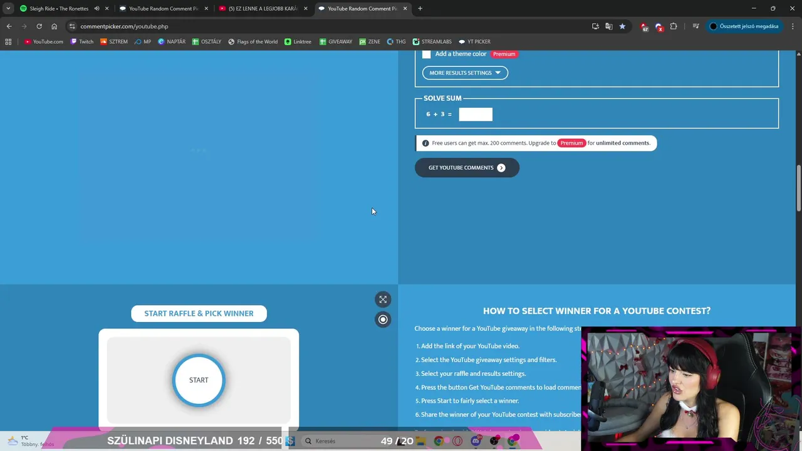Open apps grid in bookmarks bar

[x=8, y=42]
